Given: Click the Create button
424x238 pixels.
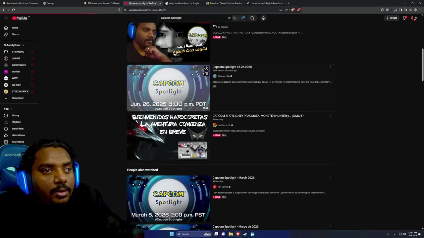Looking at the screenshot, I should pyautogui.click(x=391, y=18).
